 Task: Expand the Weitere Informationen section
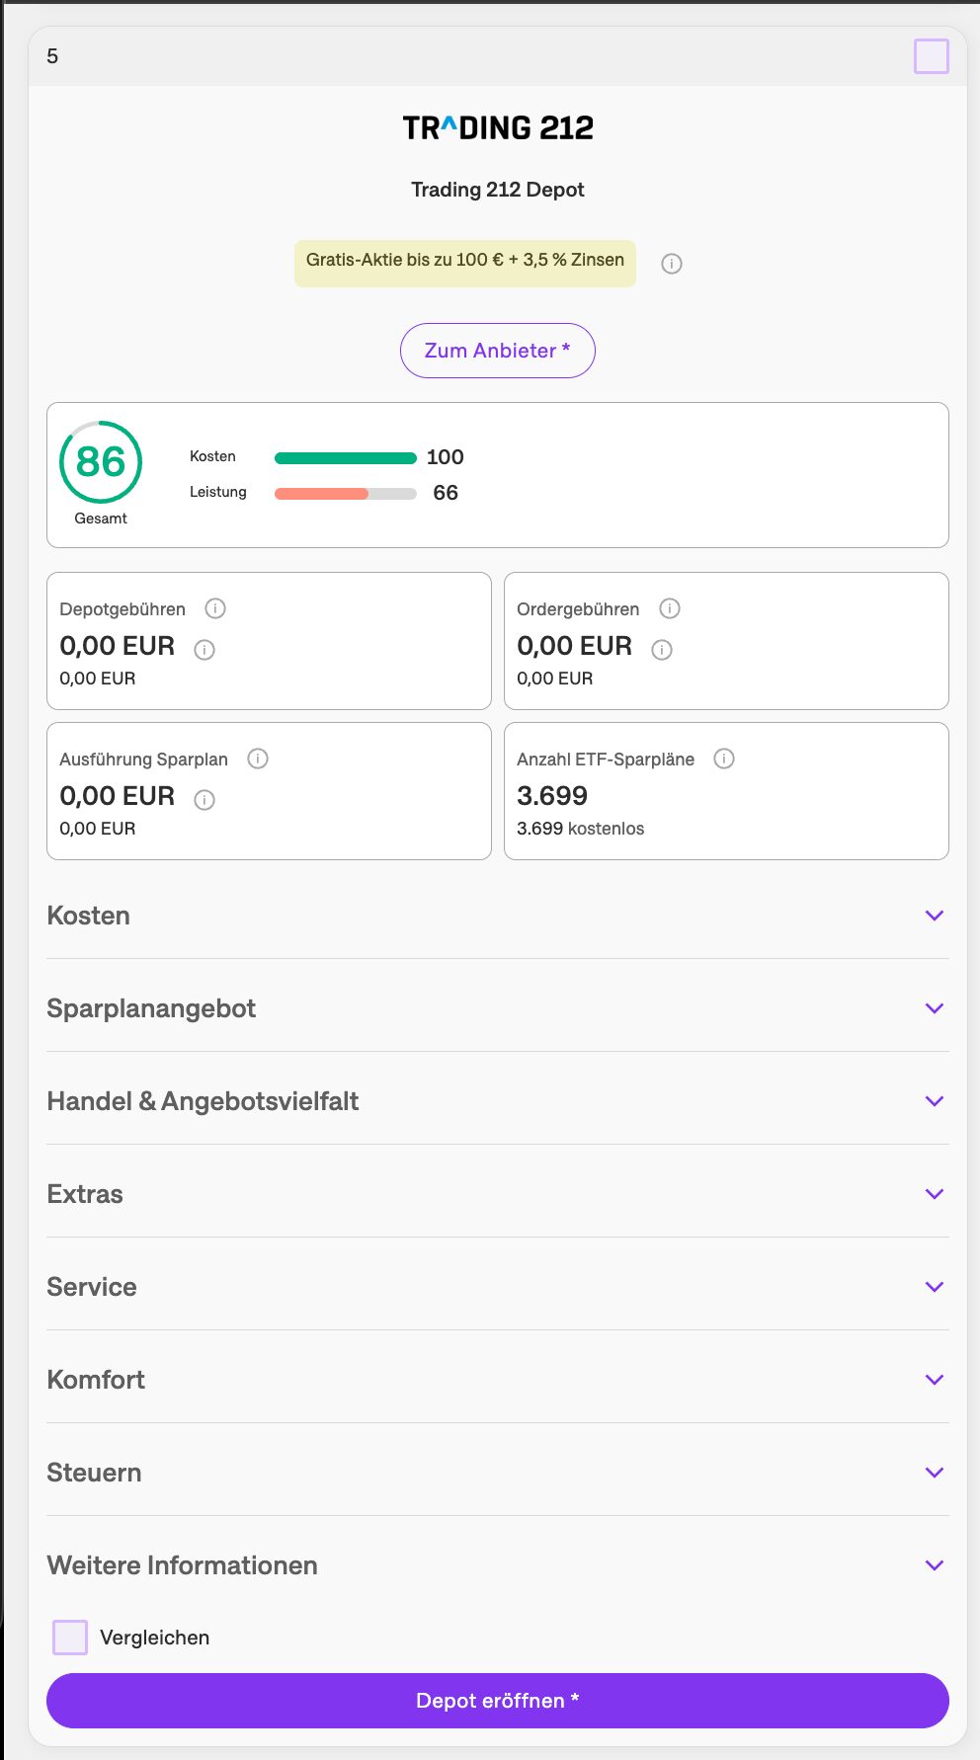click(x=498, y=1565)
